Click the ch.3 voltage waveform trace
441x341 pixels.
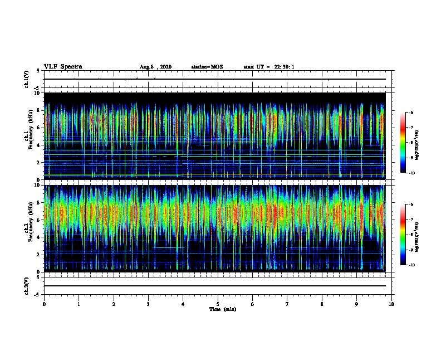pyautogui.click(x=215, y=286)
